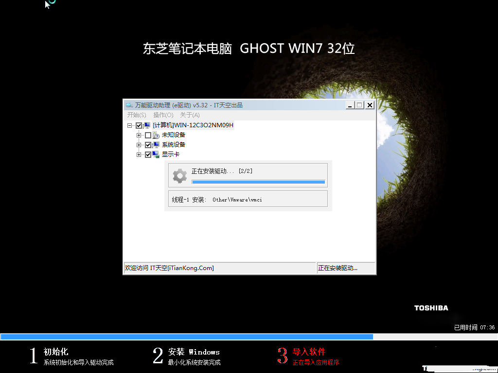498x373 pixels.
Task: Click the 系统设备 monitor icon
Action: [156, 145]
